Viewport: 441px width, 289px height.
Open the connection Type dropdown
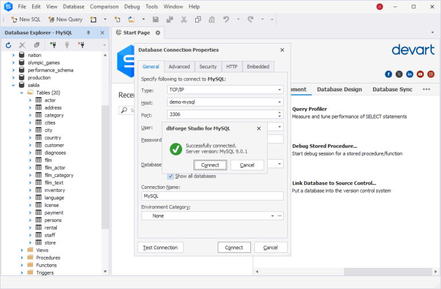tap(279, 90)
